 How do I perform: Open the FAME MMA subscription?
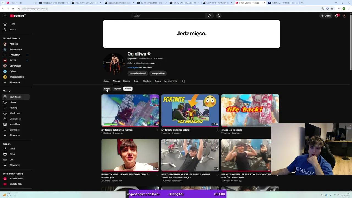15,55
